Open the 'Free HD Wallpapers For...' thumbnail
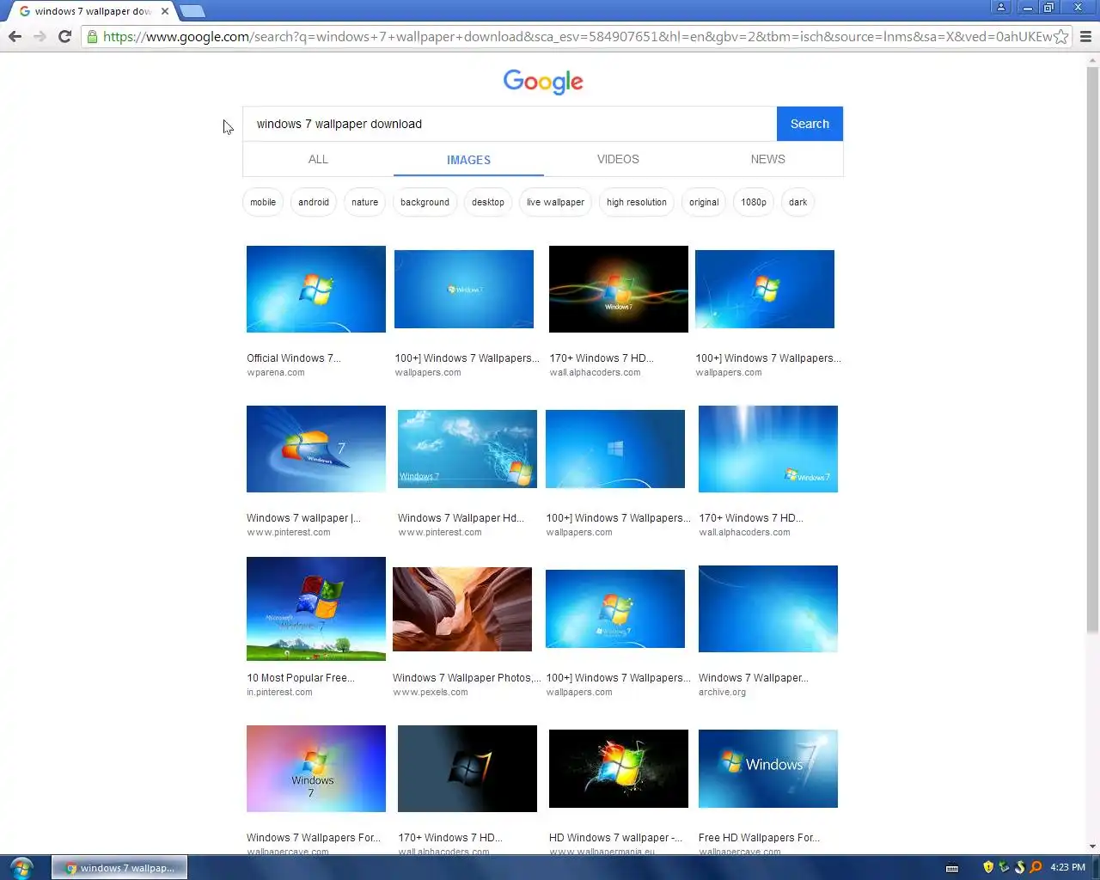Viewport: 1100px width, 880px height. pyautogui.click(x=768, y=768)
